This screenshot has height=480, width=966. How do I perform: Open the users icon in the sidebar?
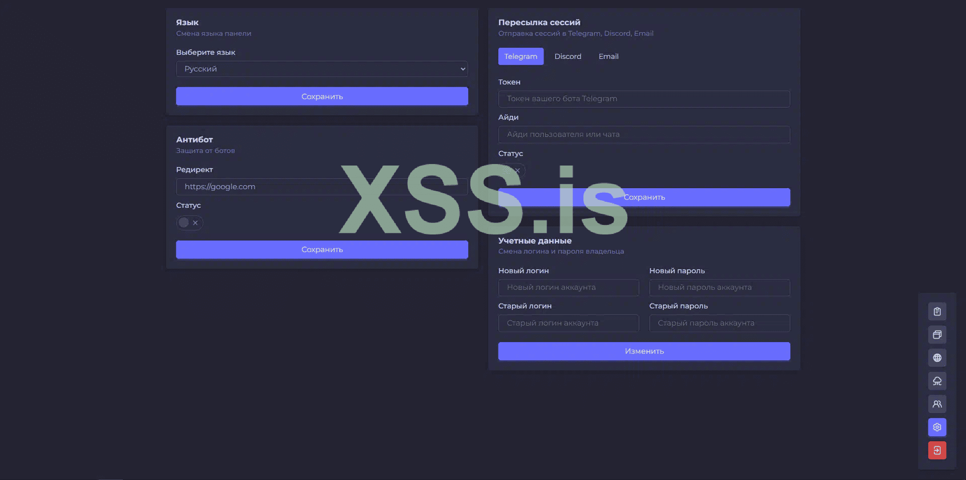coord(937,404)
